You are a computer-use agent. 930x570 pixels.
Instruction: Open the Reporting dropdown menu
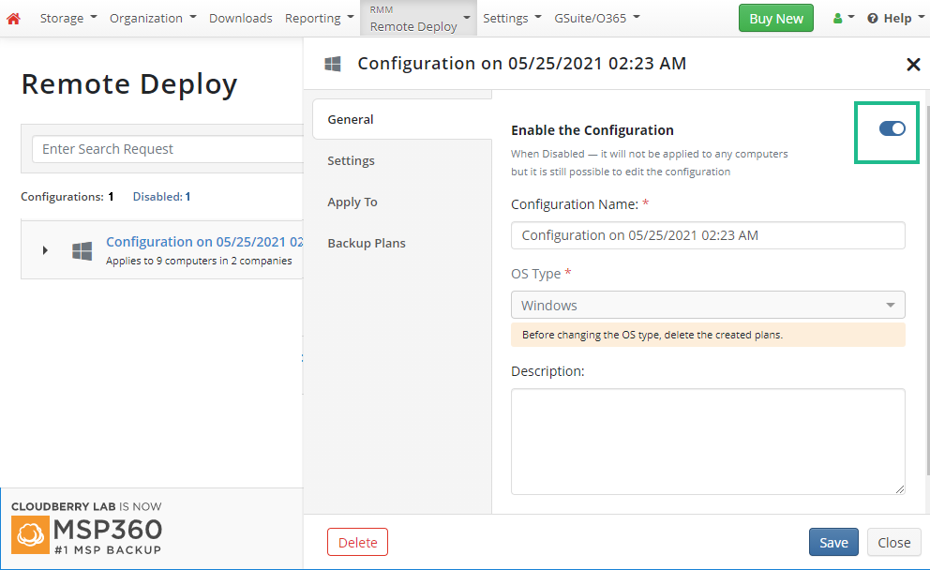(x=319, y=19)
